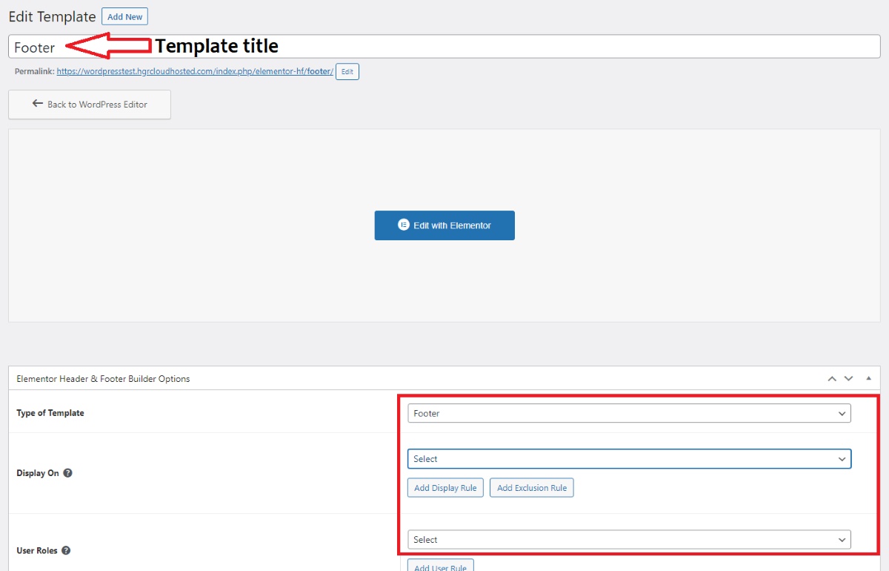Open the Type of Template dropdown
889x571 pixels.
[628, 413]
